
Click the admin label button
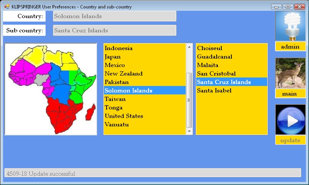(290, 47)
